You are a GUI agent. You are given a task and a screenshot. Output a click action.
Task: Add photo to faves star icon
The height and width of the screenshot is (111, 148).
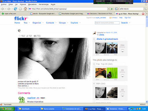point(20,36)
